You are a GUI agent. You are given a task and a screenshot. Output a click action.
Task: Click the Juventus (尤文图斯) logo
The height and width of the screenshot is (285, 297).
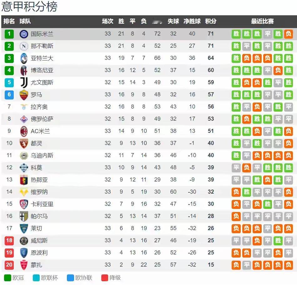24,83
